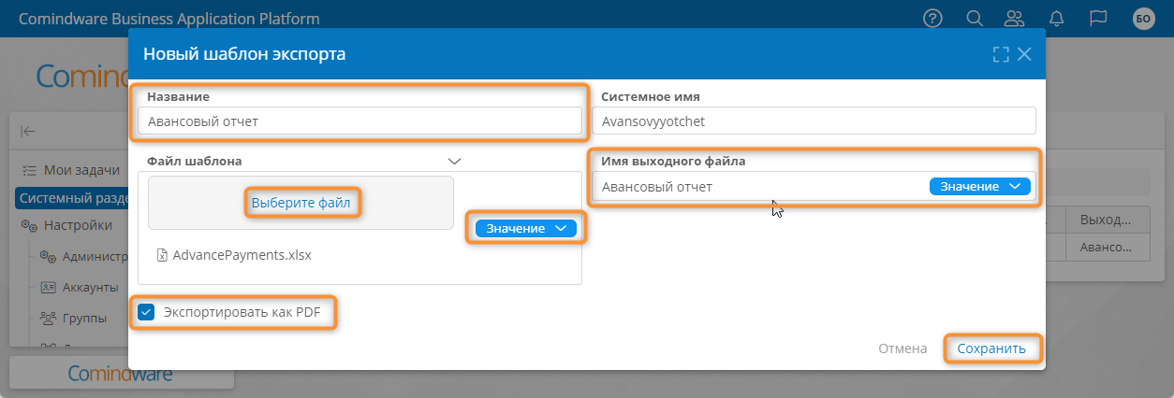Select the AdvancePayments.xlsx file name
This screenshot has width=1174, height=398.
tap(242, 254)
